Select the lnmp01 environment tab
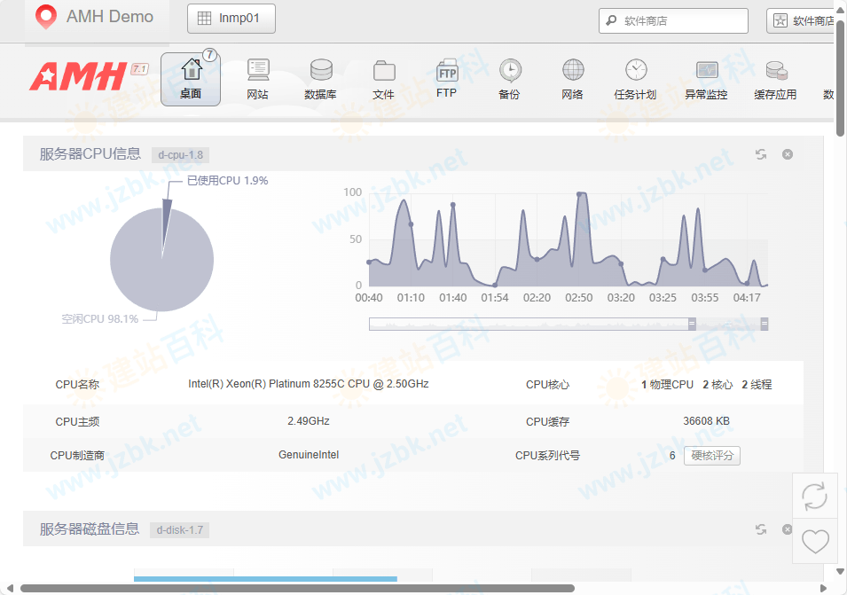The height and width of the screenshot is (595, 847). pos(231,19)
